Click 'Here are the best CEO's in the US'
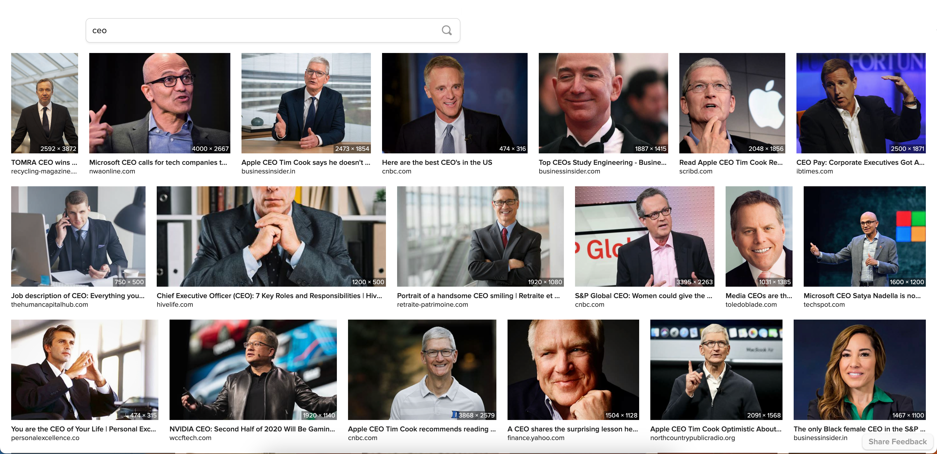 tap(437, 162)
